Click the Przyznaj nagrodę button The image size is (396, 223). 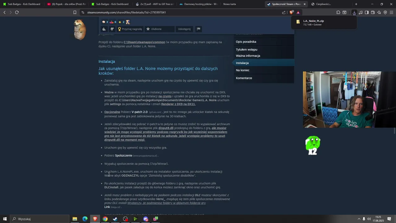pyautogui.click(x=130, y=29)
